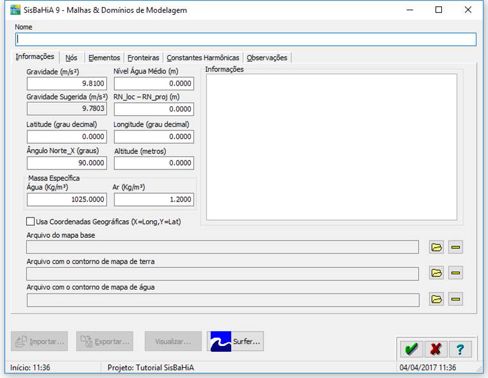
Task: Open the Constantes Harmônicas tab
Action: coord(203,58)
